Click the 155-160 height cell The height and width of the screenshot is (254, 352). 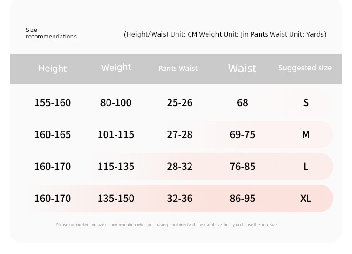pos(53,103)
